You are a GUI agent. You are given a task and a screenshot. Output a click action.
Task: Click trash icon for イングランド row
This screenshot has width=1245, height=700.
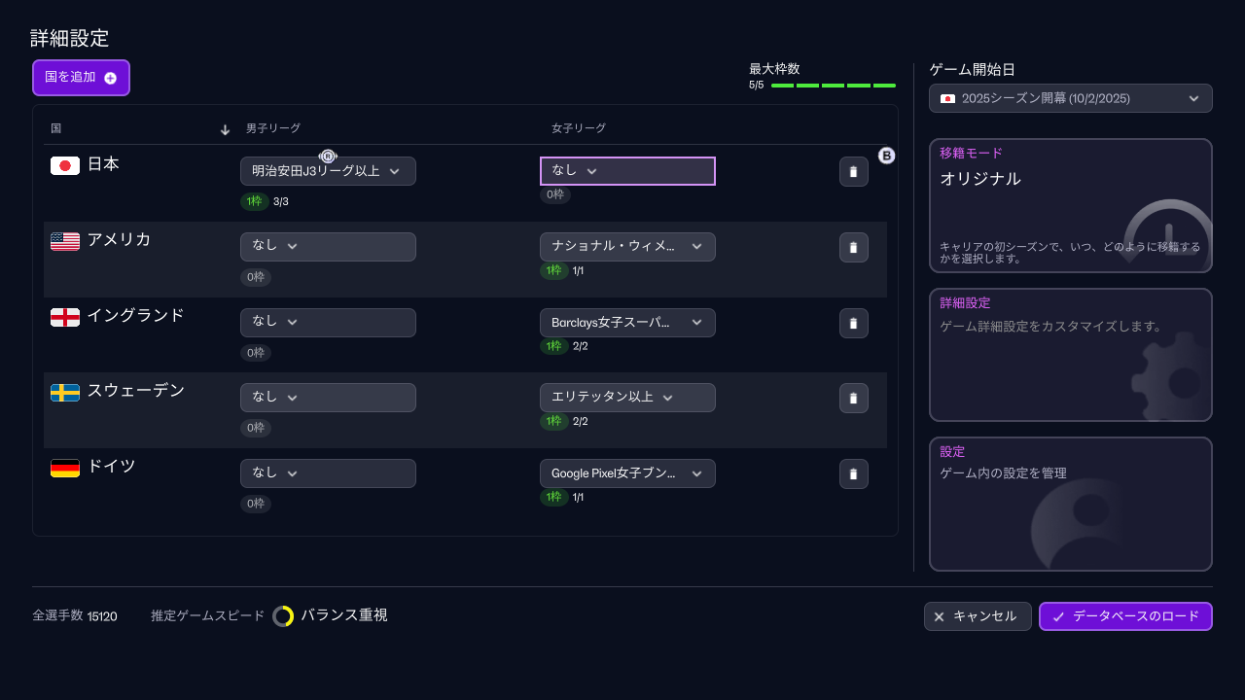coord(853,323)
